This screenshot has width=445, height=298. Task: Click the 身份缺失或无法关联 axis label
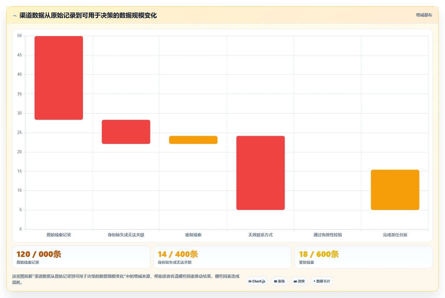click(126, 235)
